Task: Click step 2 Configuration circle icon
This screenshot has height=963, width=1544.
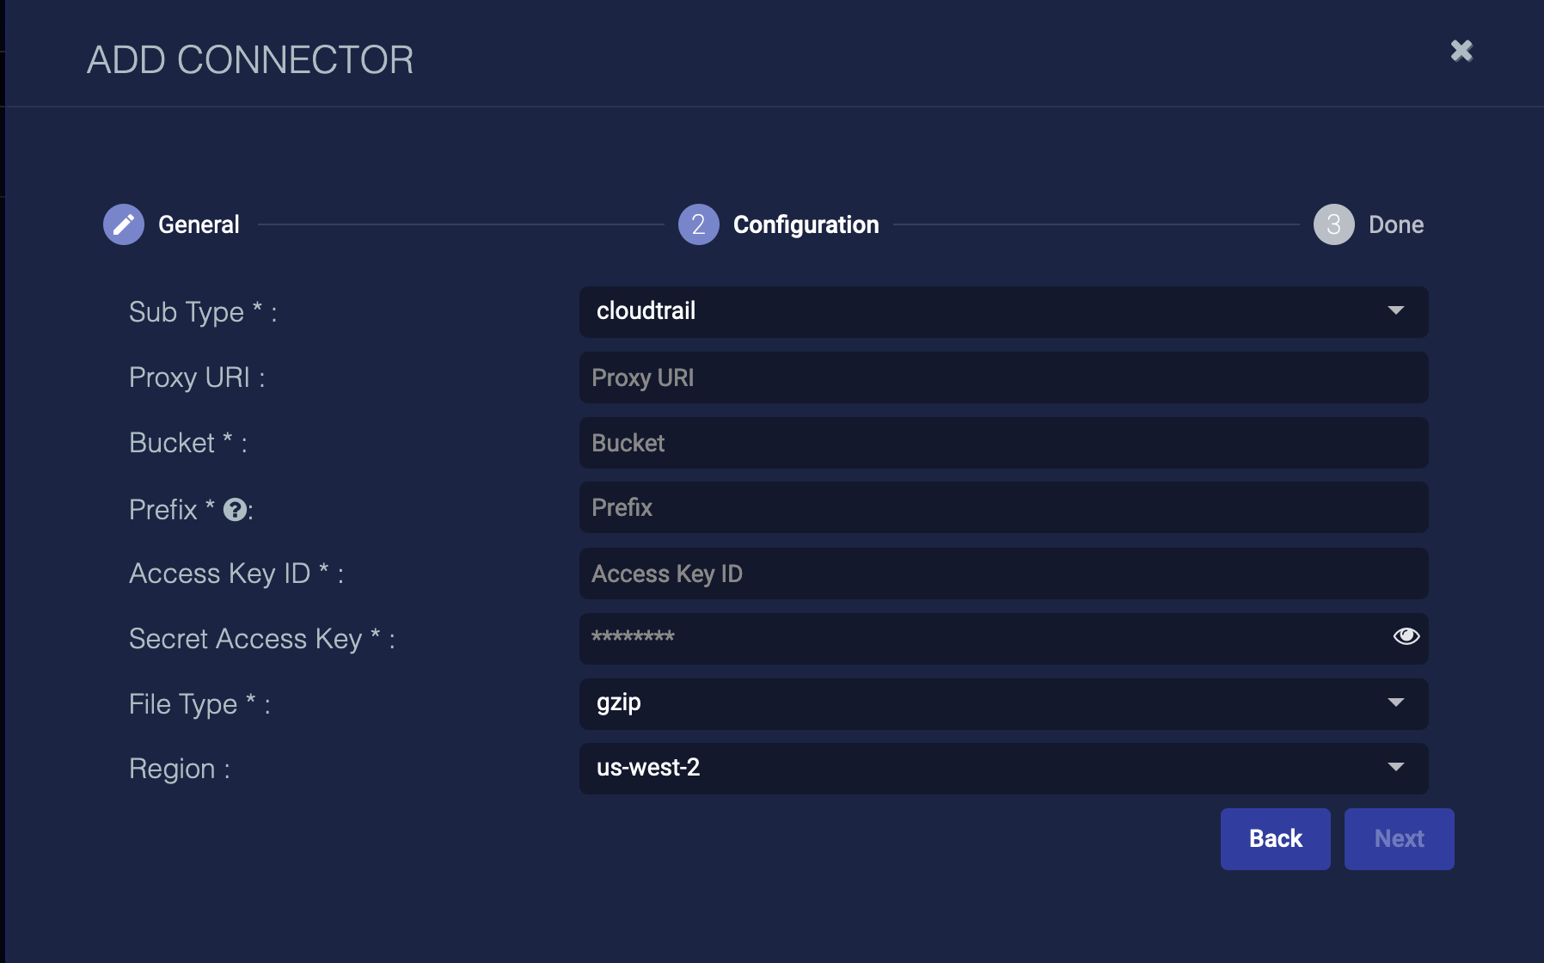Action: [x=698, y=224]
